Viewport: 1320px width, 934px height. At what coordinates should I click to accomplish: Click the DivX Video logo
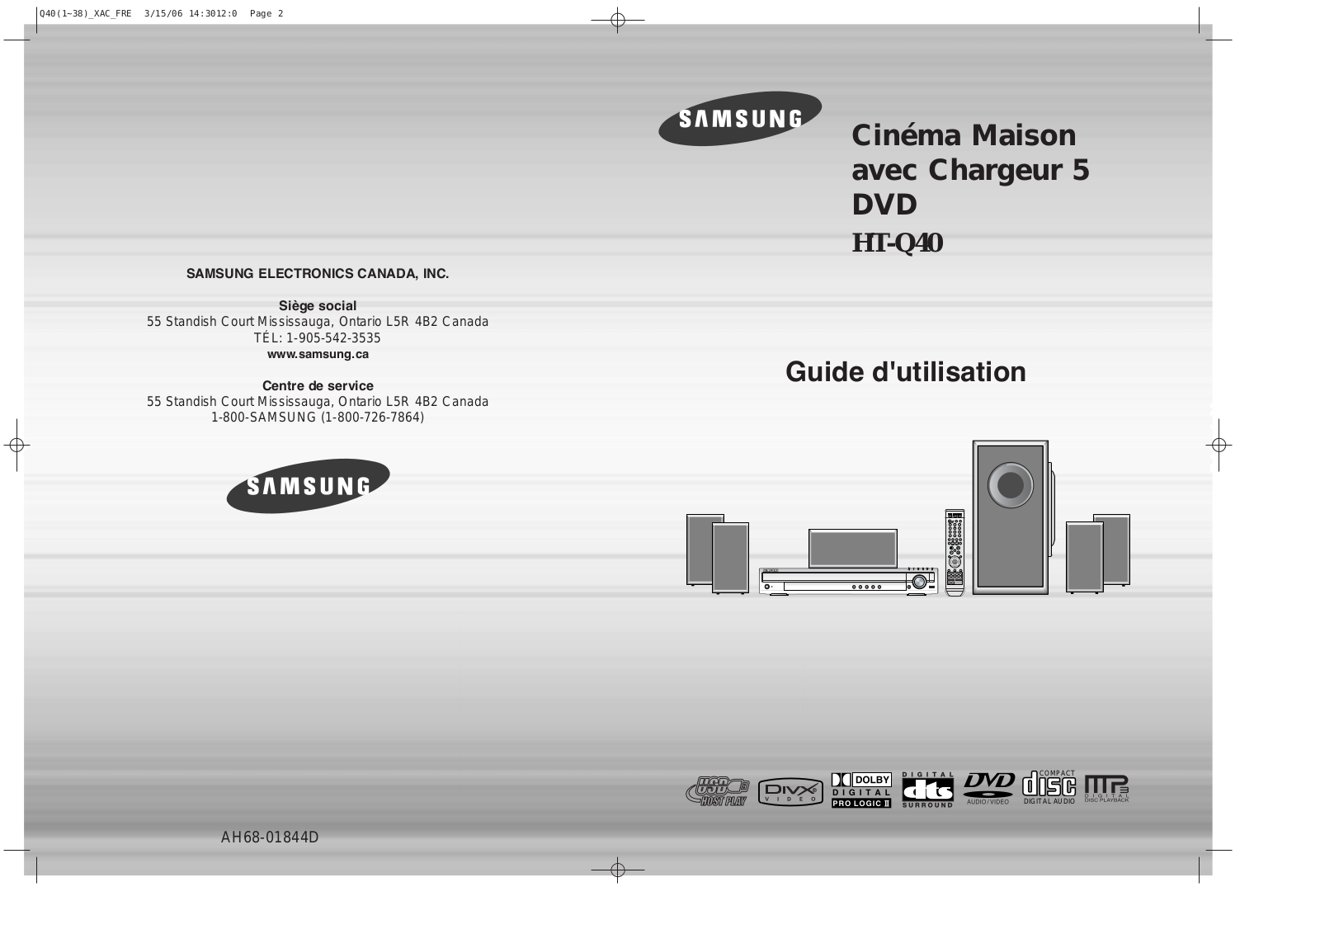tap(790, 792)
